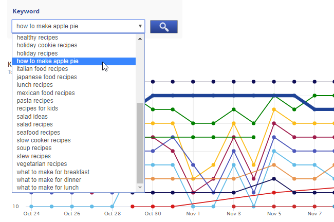Select 'what to make for lunch'
This screenshot has height=222, width=334.
[x=47, y=188]
